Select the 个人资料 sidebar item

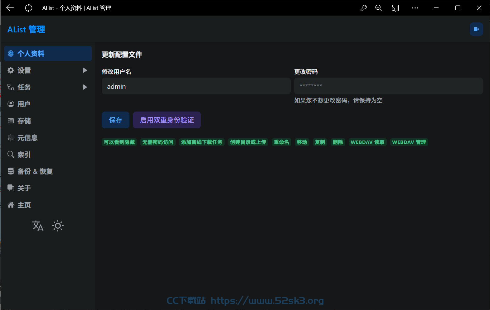(48, 54)
